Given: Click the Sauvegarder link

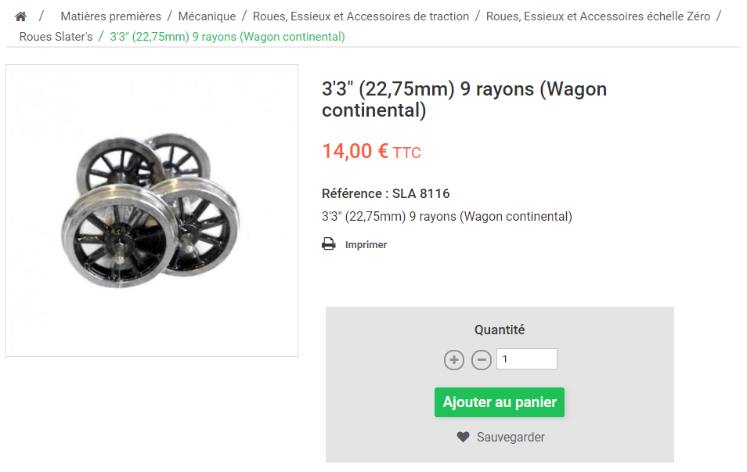Looking at the screenshot, I should pos(511,438).
